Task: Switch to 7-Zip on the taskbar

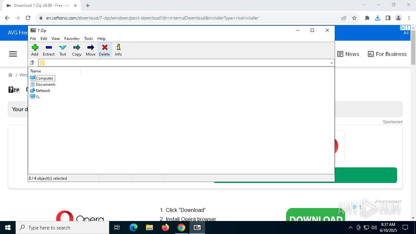Action: coord(197,227)
